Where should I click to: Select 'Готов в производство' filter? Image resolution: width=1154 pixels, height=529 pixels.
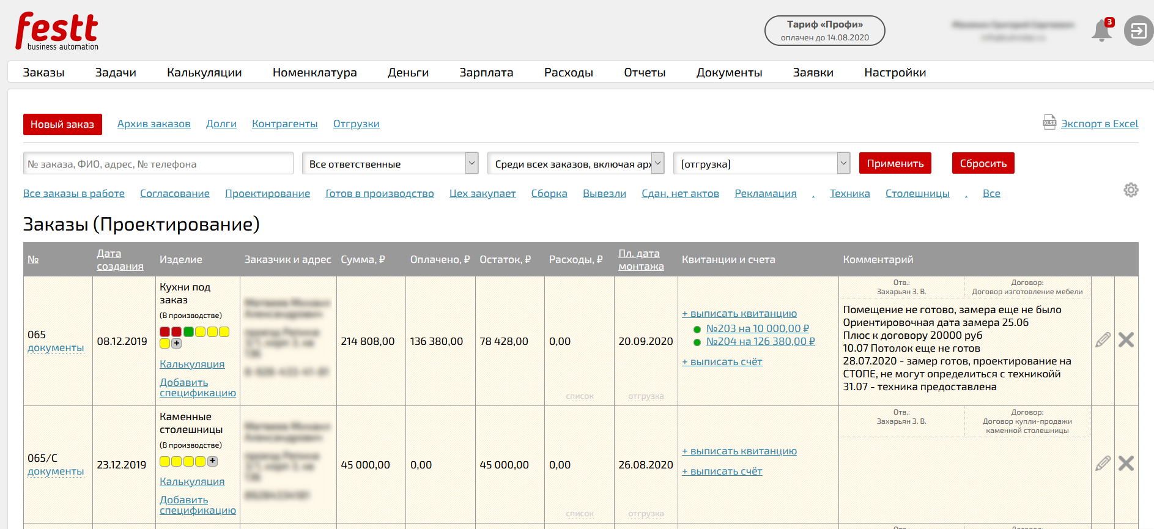(x=380, y=193)
